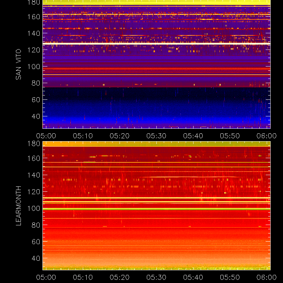
Task: Click the 60 tick label on San Vito axis
Action: click(x=36, y=100)
